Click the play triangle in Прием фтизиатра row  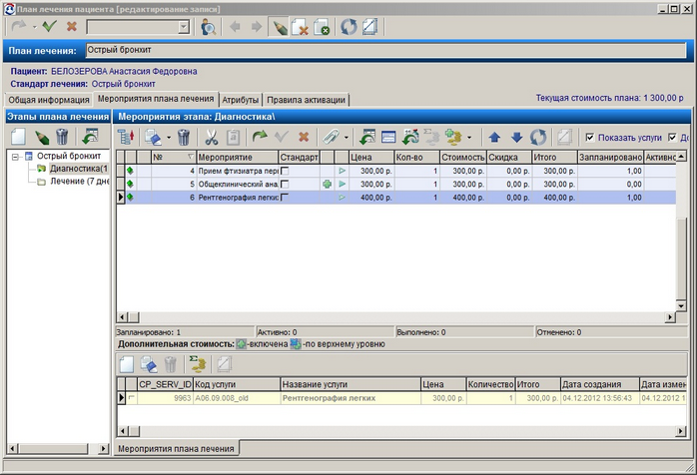coord(342,171)
